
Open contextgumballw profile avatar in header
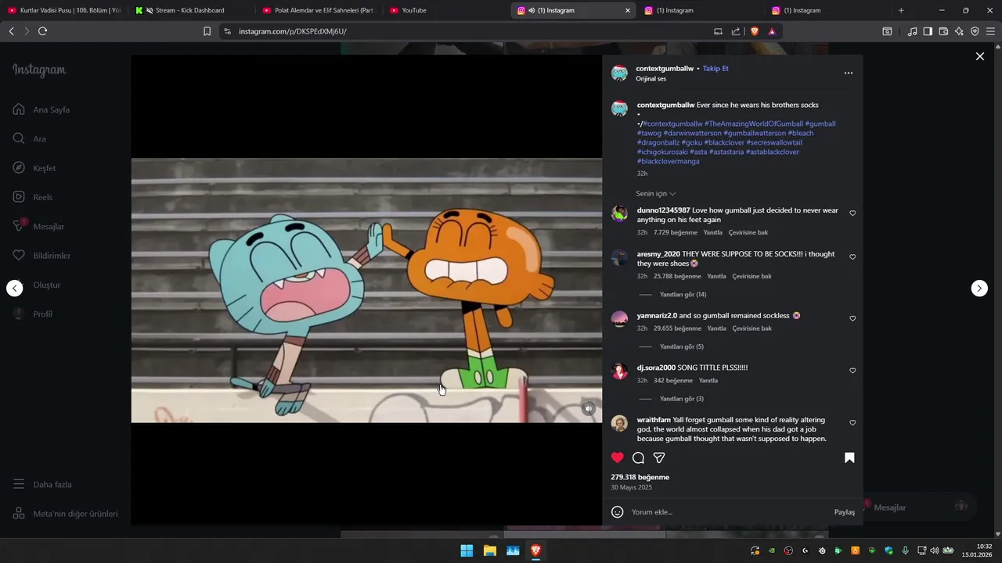(619, 74)
